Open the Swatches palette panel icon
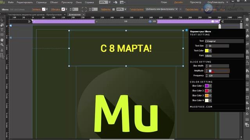 [x=247, y=36]
